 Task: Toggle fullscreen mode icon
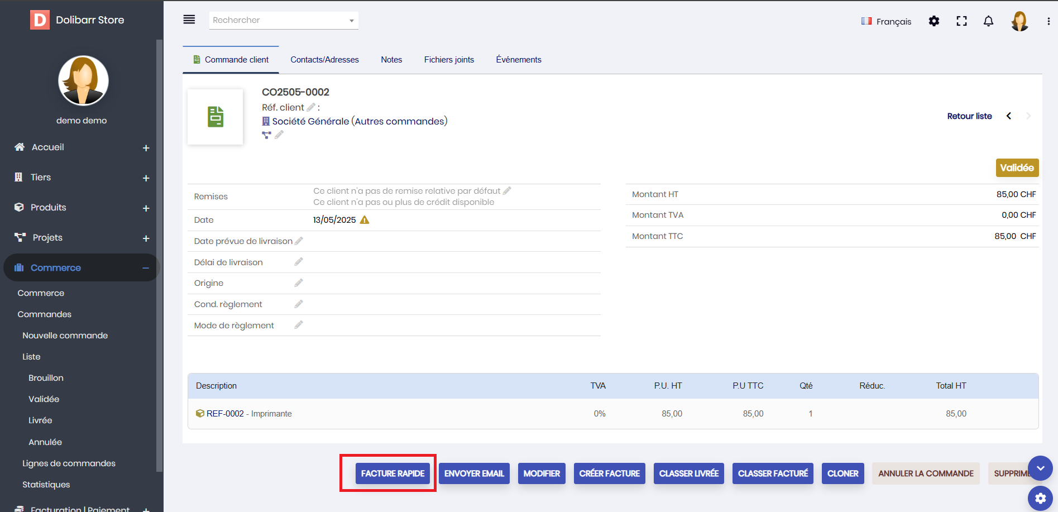(961, 21)
